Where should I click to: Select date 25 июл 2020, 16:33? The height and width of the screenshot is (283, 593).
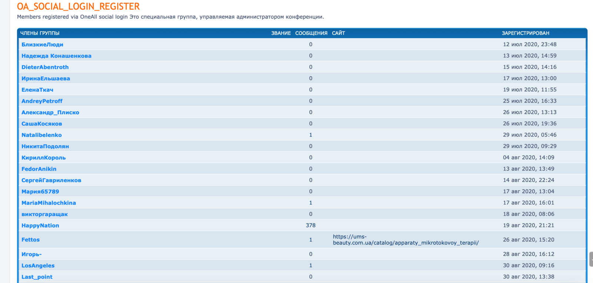pyautogui.click(x=530, y=101)
